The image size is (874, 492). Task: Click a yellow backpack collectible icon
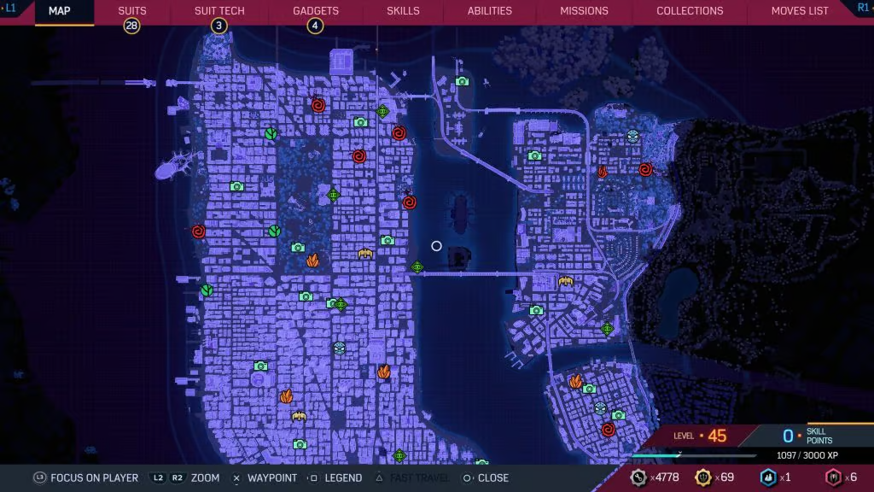pyautogui.click(x=365, y=254)
